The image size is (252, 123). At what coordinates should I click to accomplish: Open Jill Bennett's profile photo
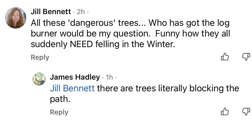(x=16, y=18)
